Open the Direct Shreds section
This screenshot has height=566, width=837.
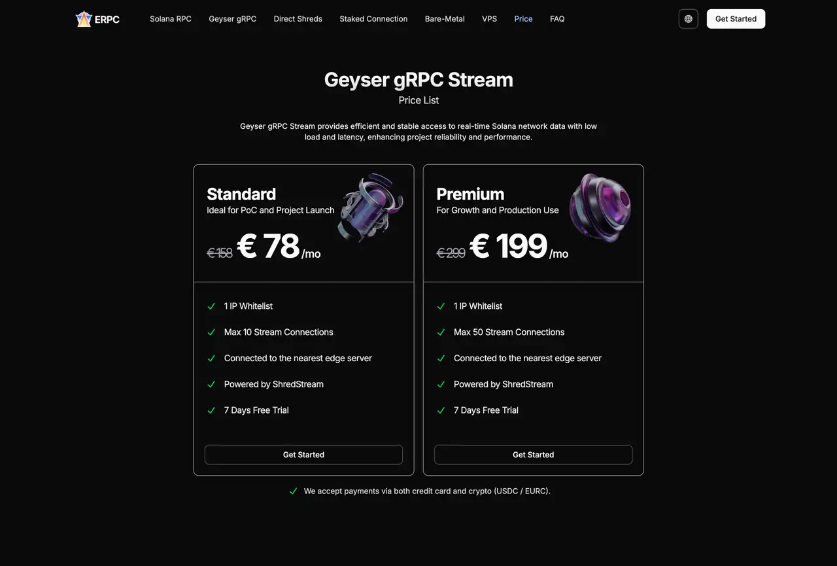click(298, 19)
